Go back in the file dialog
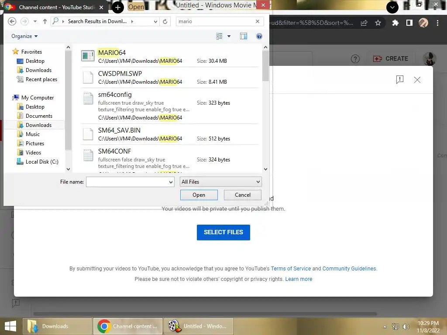This screenshot has height=335, width=447. click(12, 21)
